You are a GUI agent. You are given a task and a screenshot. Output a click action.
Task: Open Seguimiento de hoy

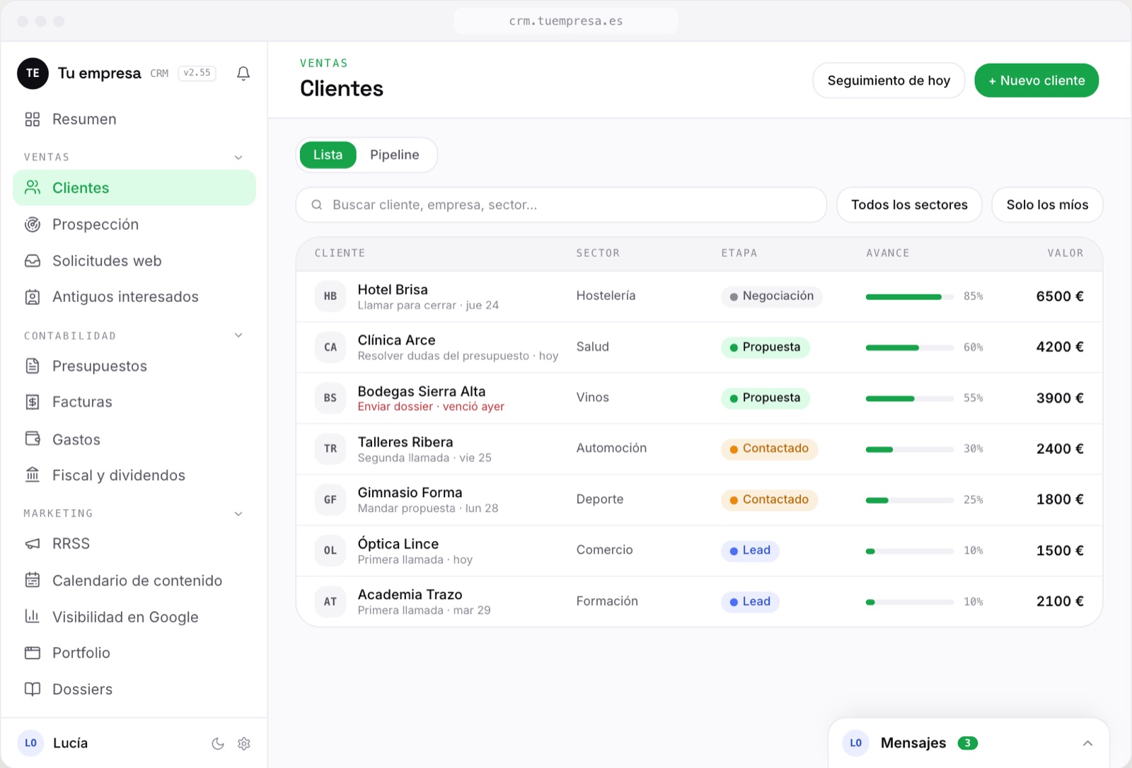coord(889,81)
